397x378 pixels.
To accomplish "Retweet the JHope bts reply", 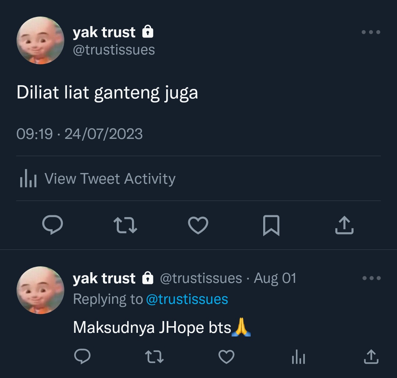I will click(x=154, y=356).
